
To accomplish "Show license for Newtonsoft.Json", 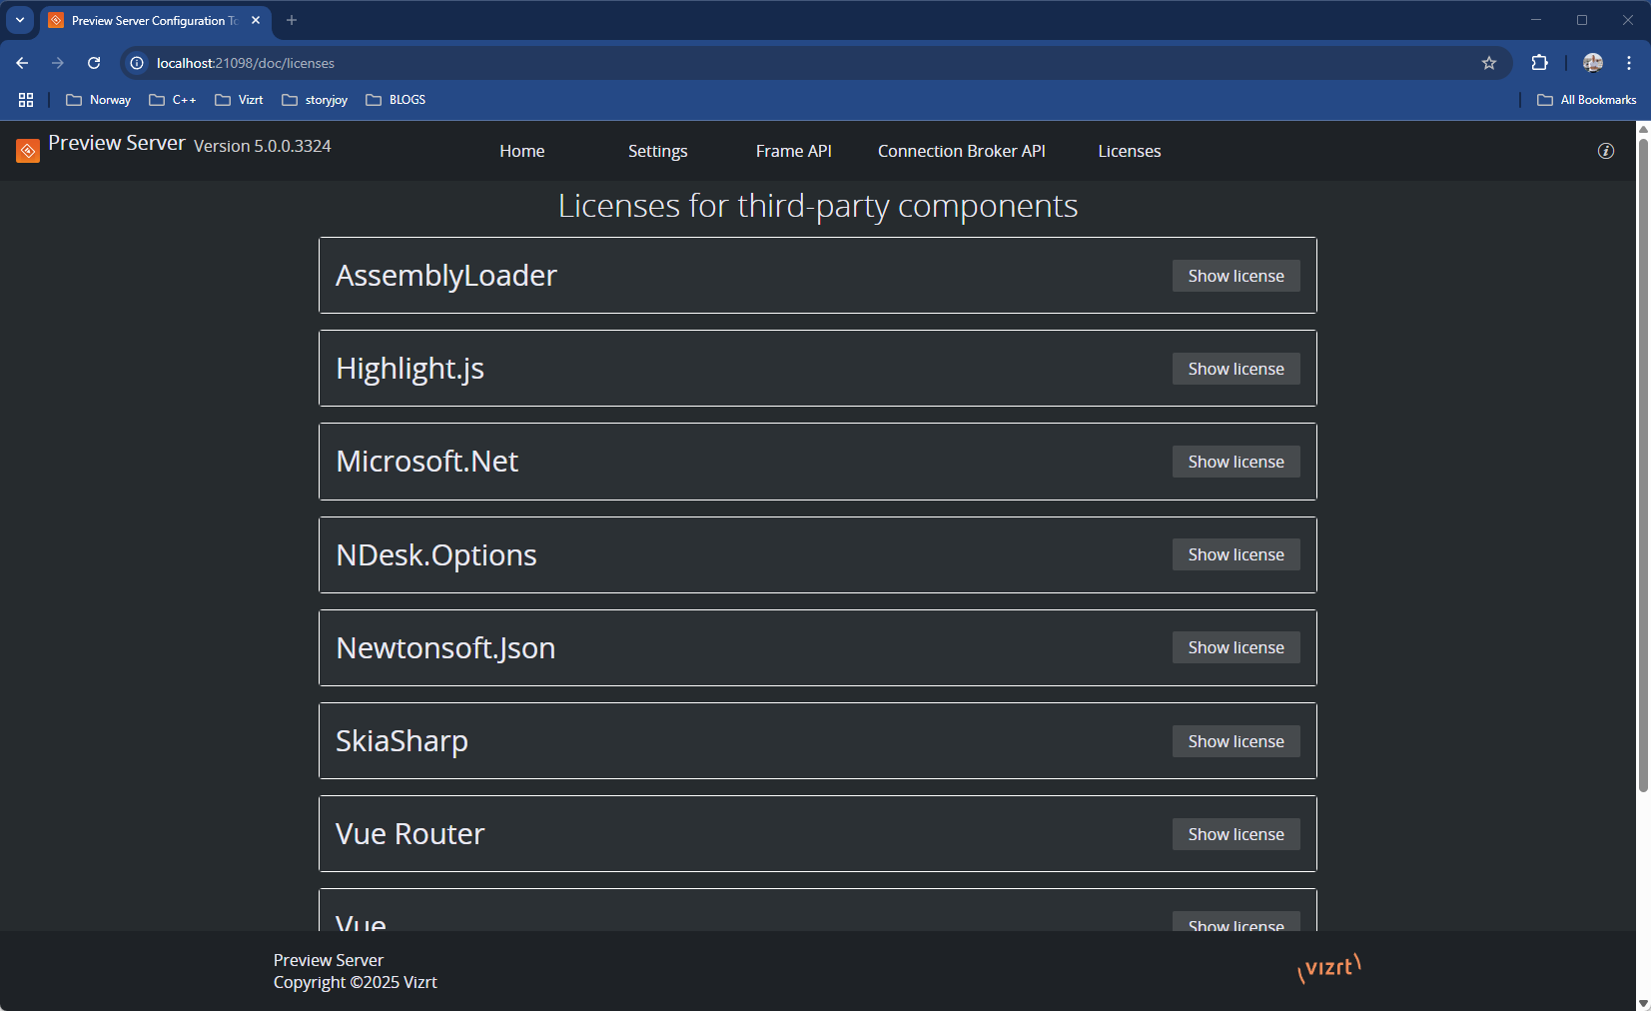I will 1237,647.
